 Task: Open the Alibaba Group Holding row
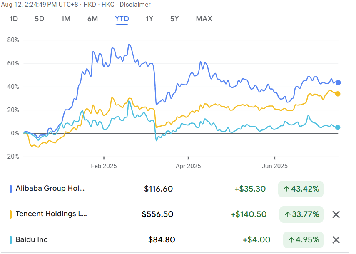[50, 189]
